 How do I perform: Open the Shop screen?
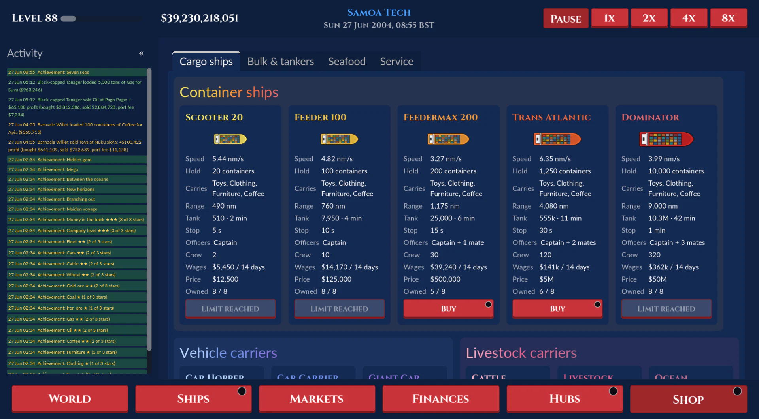[x=688, y=399]
